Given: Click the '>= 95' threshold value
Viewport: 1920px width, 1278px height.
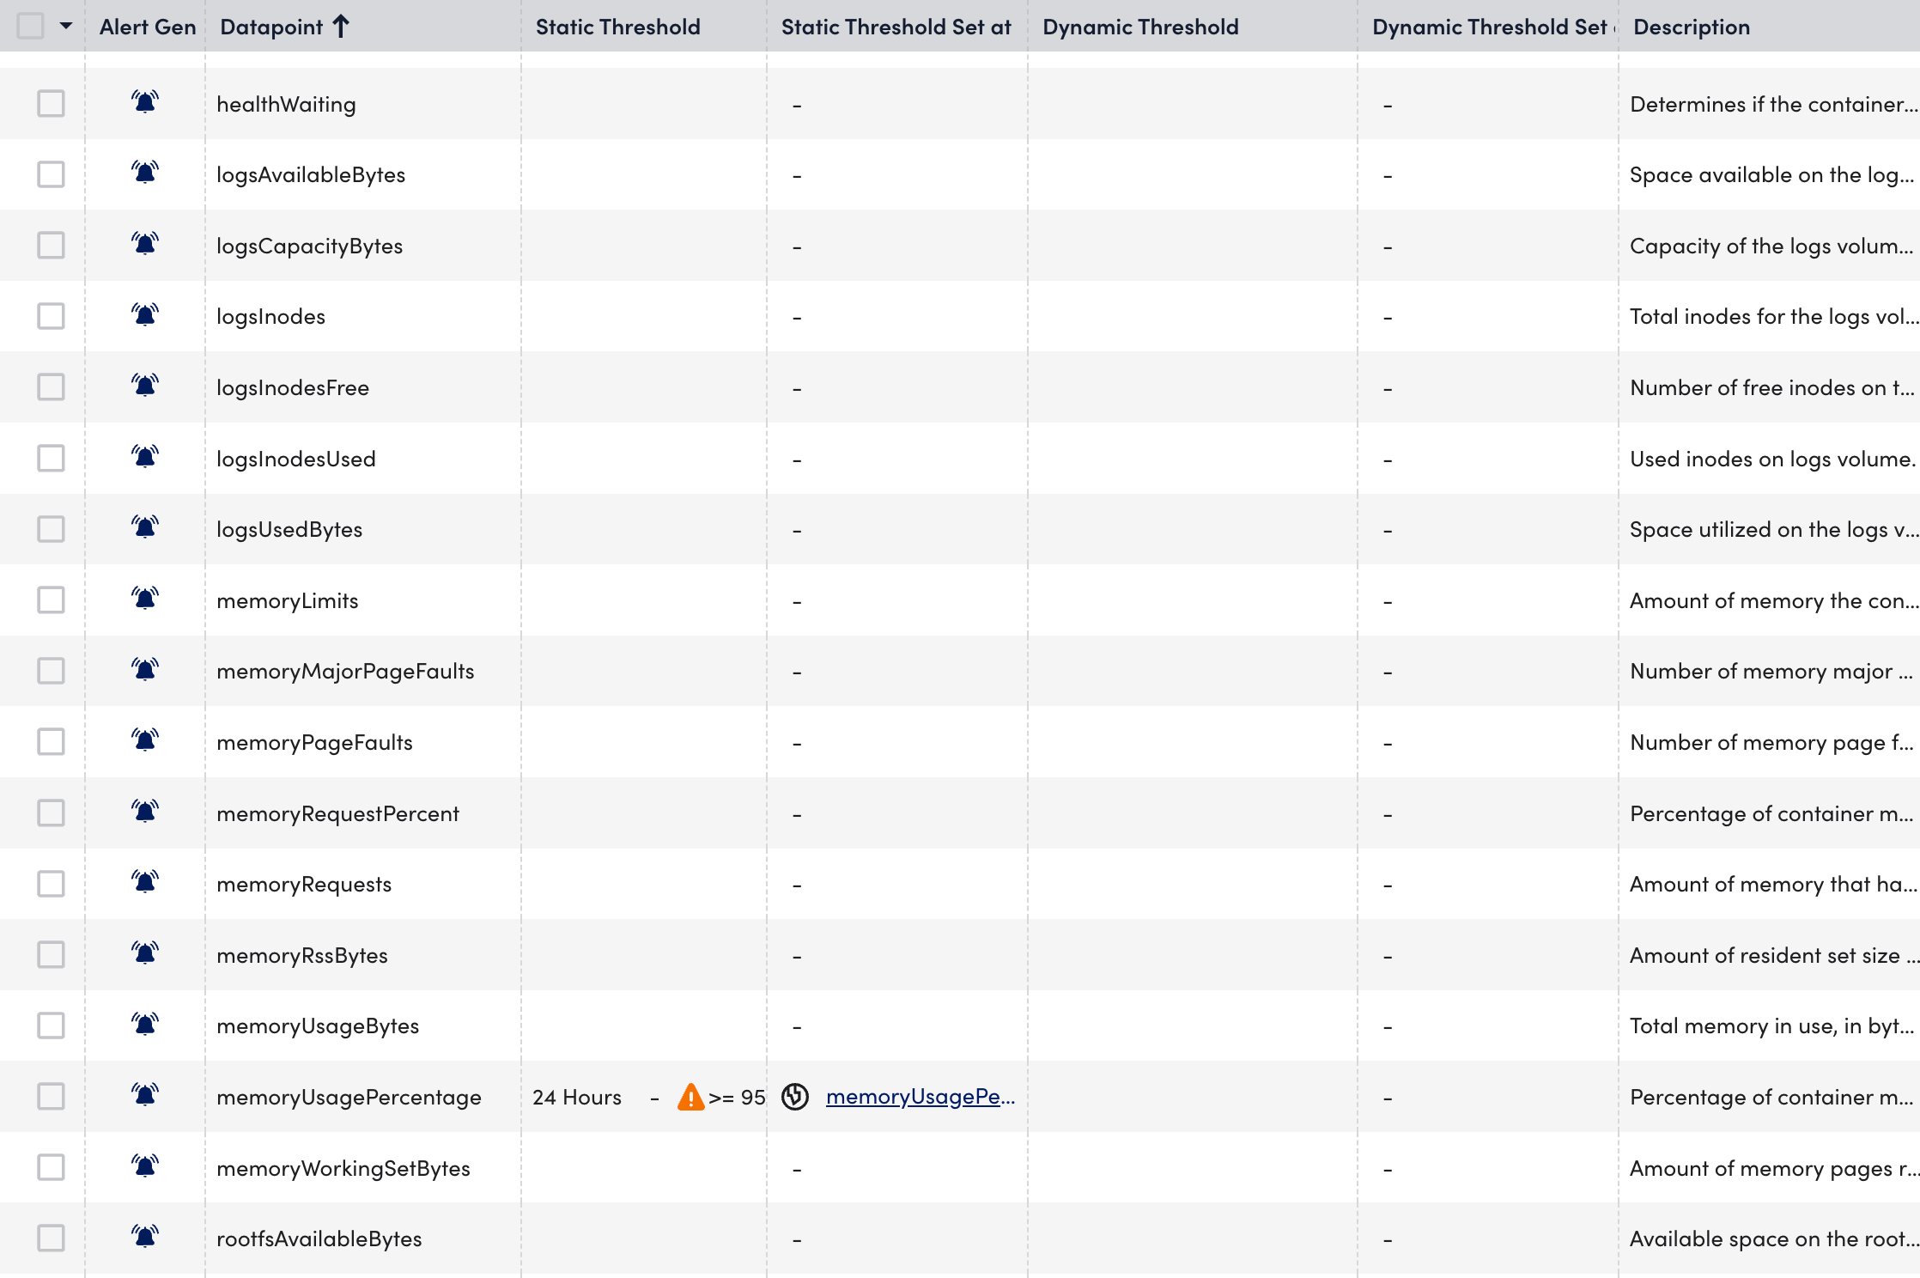Looking at the screenshot, I should coord(737,1098).
